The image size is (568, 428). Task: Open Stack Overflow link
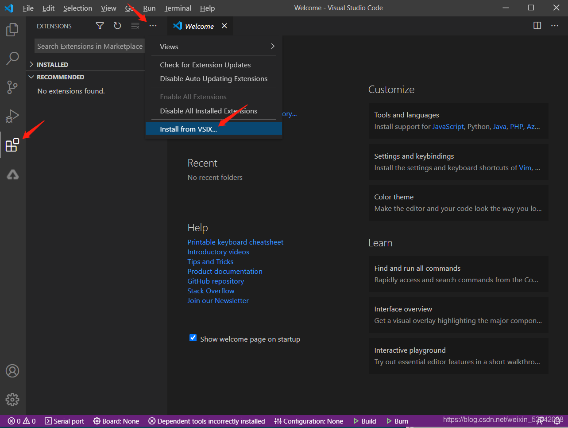click(211, 291)
